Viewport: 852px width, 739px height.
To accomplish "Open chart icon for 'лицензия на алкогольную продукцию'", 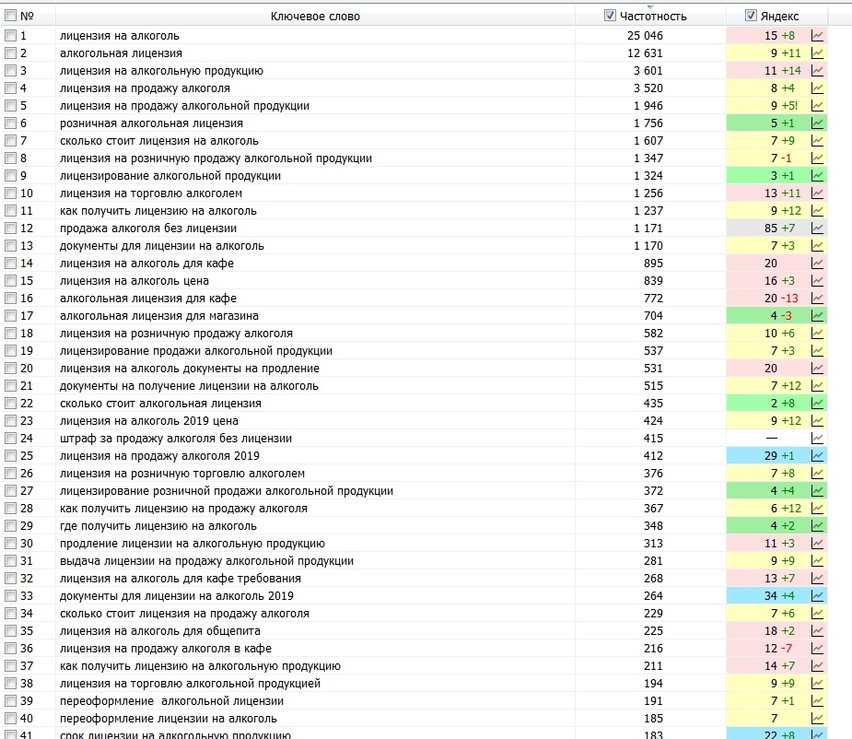I will click(817, 71).
